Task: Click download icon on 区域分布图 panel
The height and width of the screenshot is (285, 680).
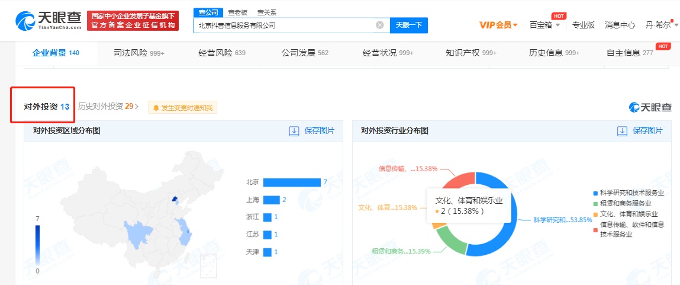Action: 294,131
